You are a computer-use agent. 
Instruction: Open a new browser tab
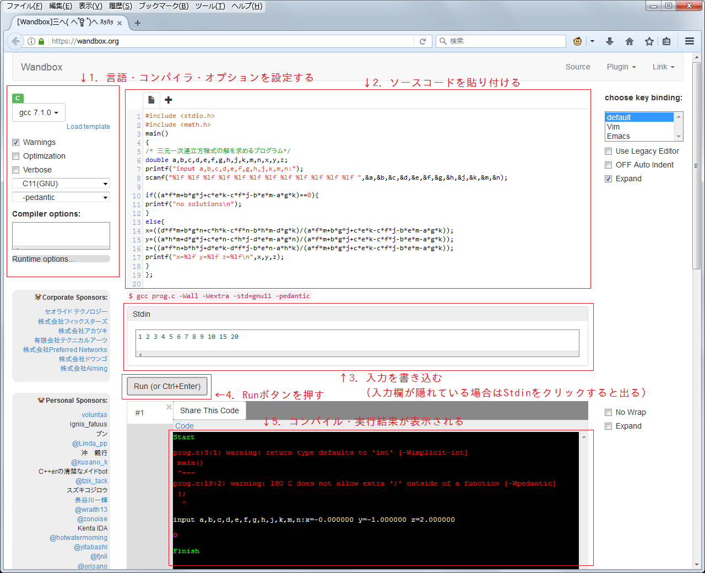pos(138,23)
